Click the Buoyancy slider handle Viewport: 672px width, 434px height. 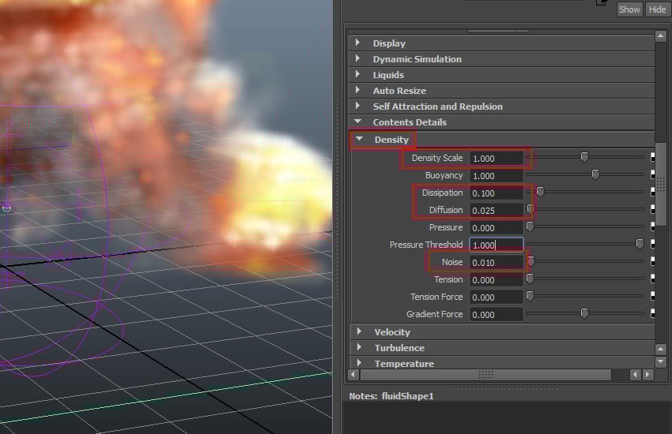click(595, 174)
